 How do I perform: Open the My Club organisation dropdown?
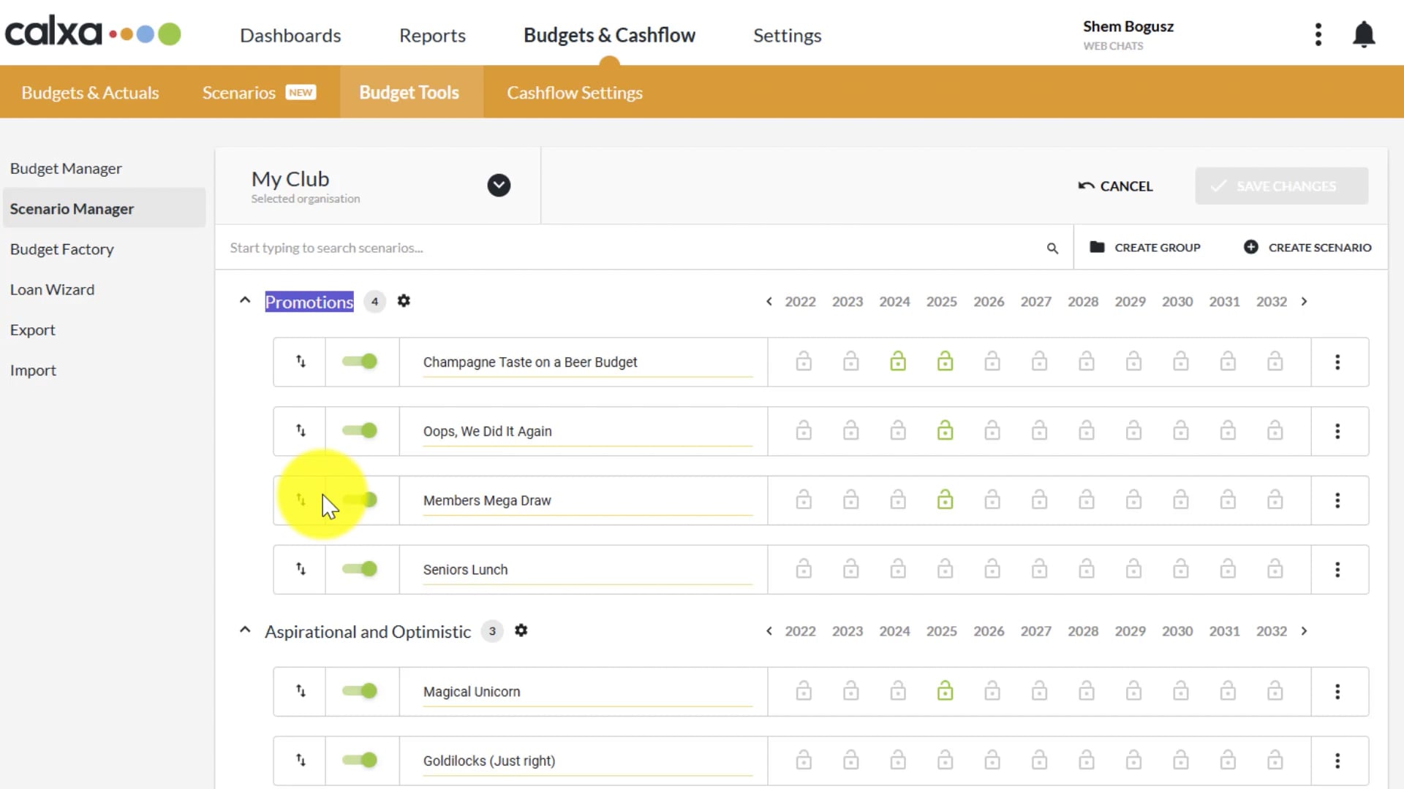[499, 186]
